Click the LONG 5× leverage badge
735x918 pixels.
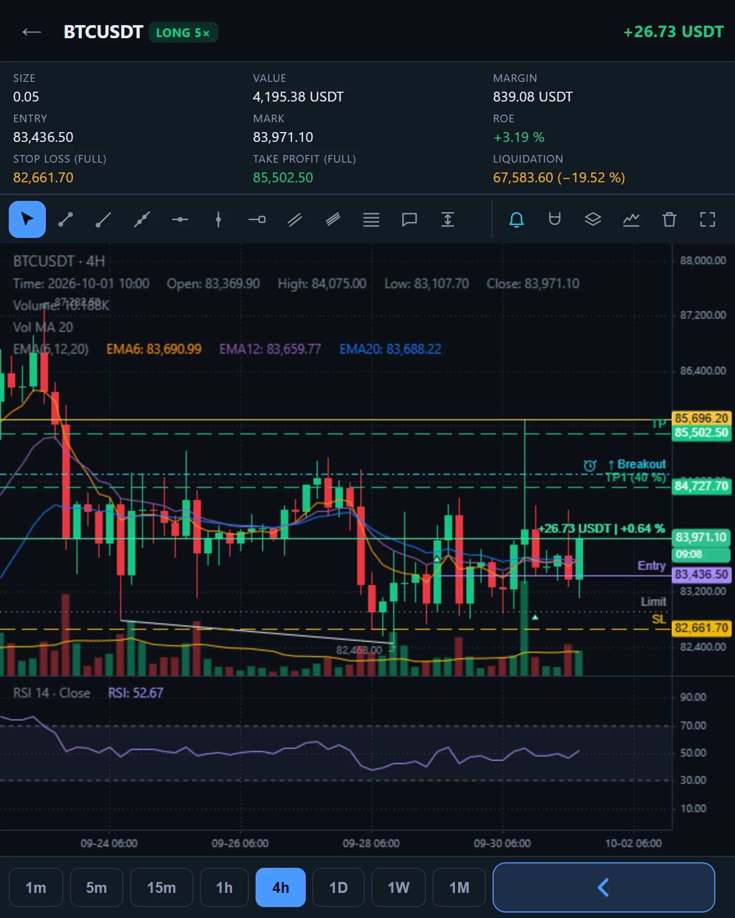point(183,33)
